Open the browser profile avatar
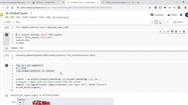This screenshot has height=105, width=188. (x=185, y=8)
